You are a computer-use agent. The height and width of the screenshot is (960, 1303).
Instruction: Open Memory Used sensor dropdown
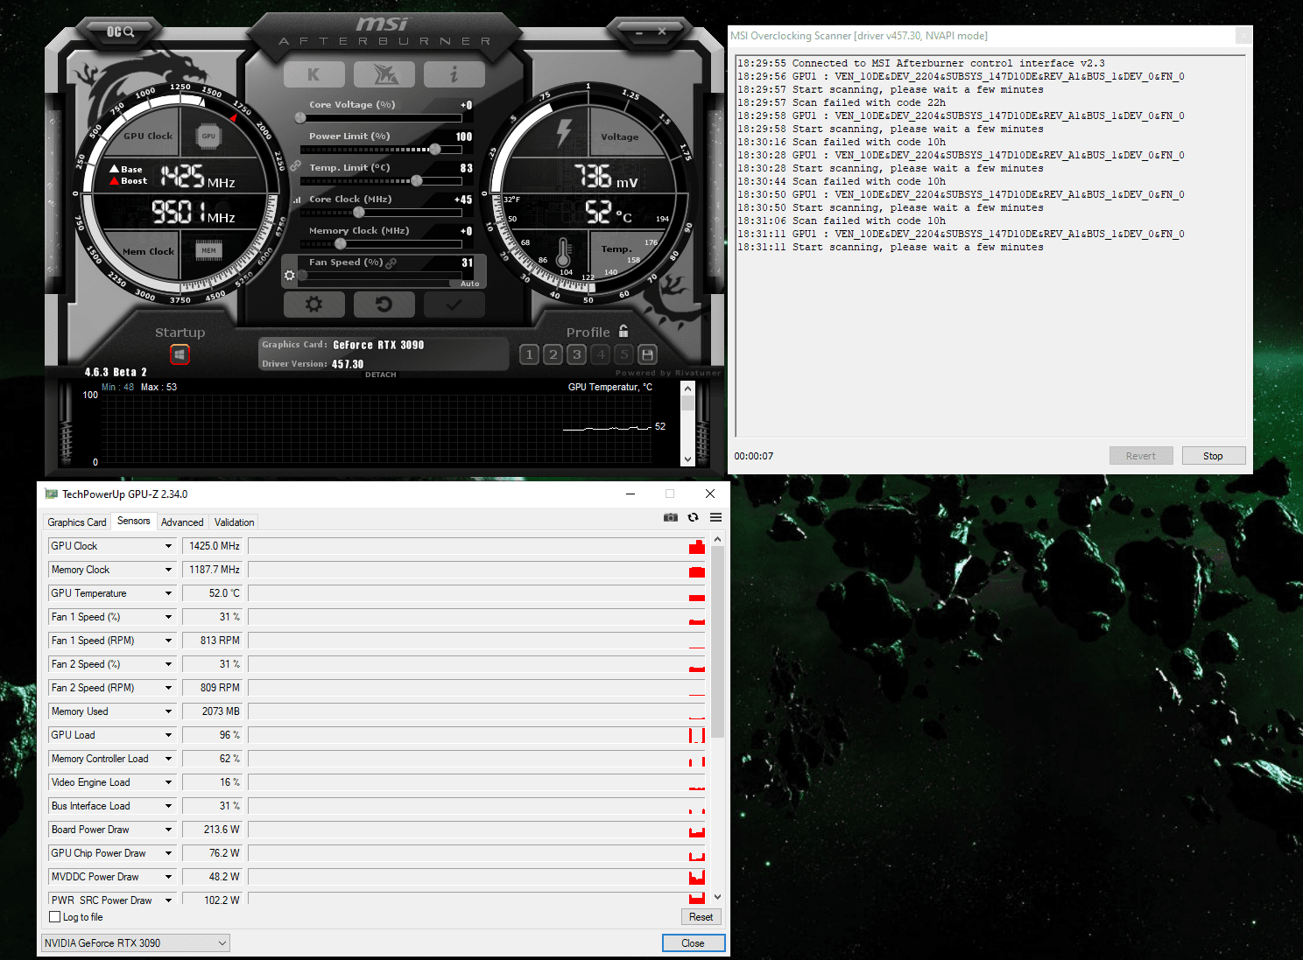[x=169, y=711]
